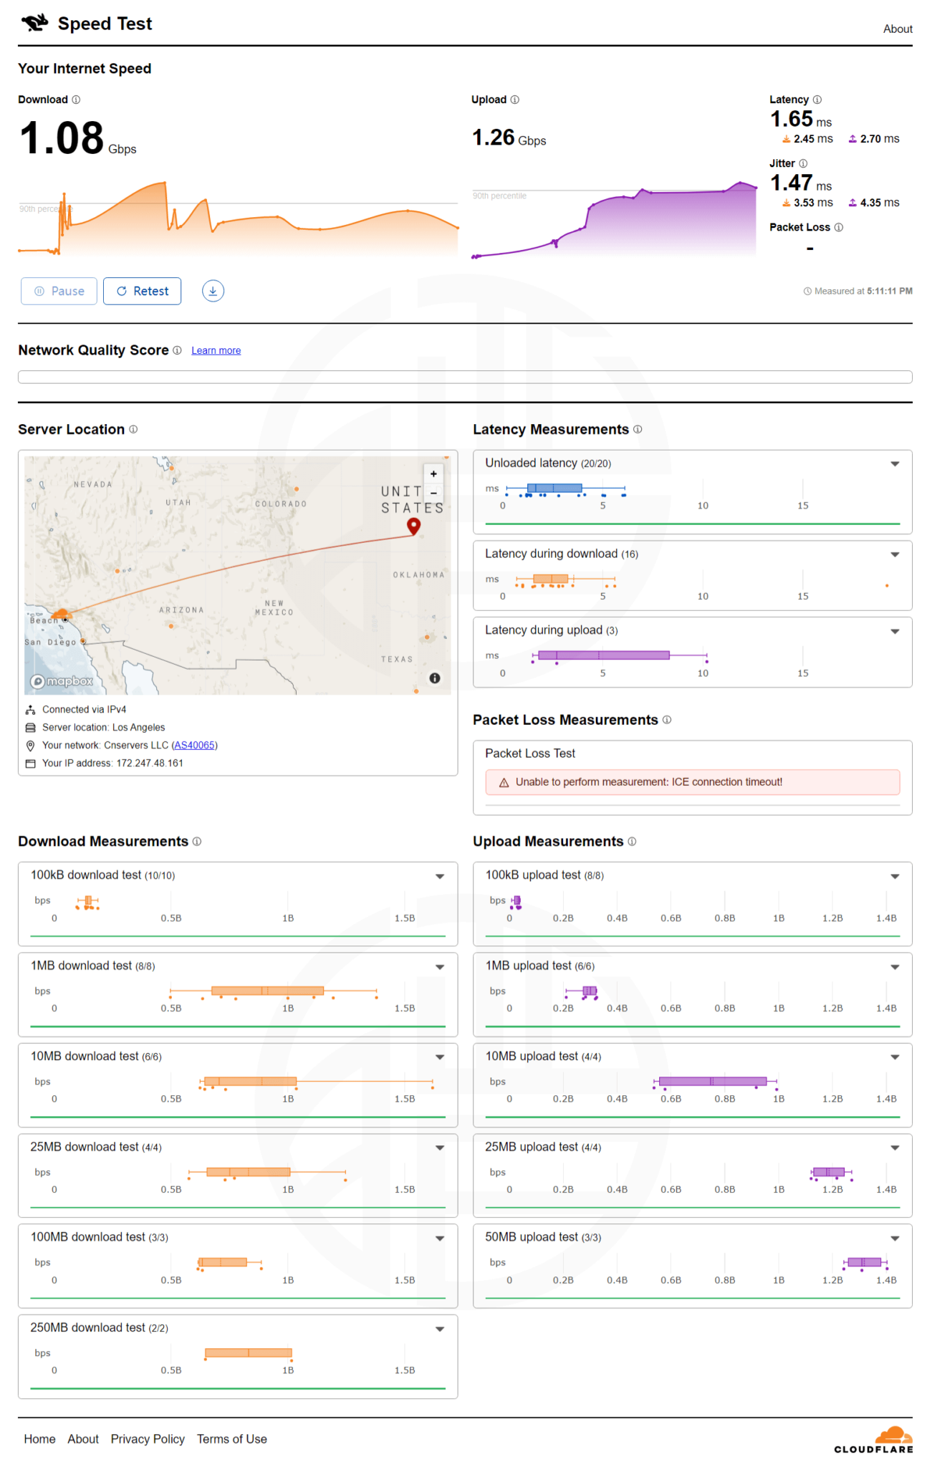The height and width of the screenshot is (1467, 927).
Task: Open Download Measurements info icon
Action: [x=197, y=842]
